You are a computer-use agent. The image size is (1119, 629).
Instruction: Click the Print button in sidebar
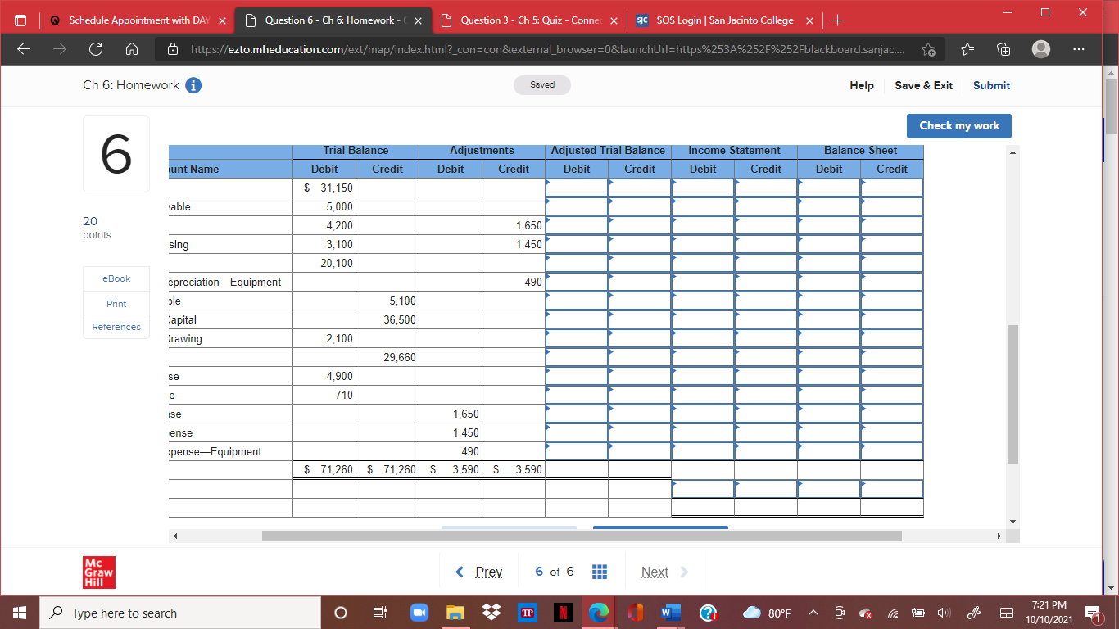click(x=116, y=303)
